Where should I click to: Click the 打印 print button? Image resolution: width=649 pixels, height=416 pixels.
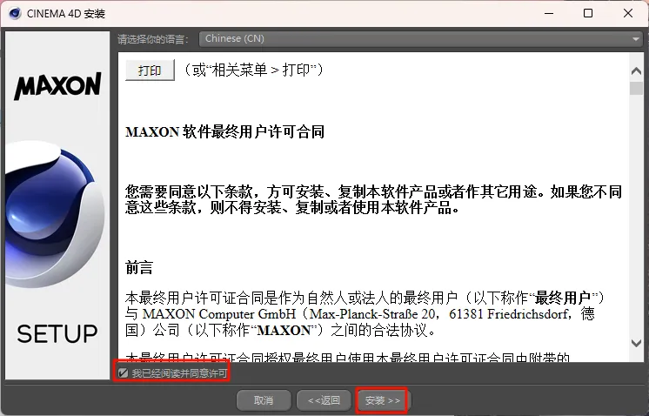[x=150, y=70]
